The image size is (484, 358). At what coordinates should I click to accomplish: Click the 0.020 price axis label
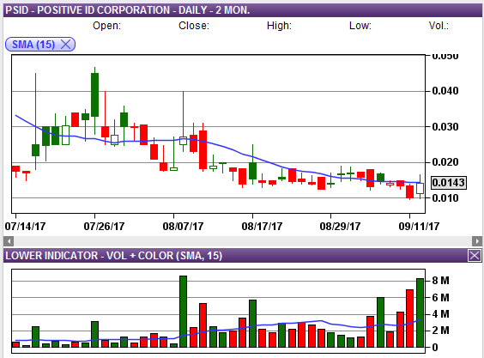tap(445, 162)
